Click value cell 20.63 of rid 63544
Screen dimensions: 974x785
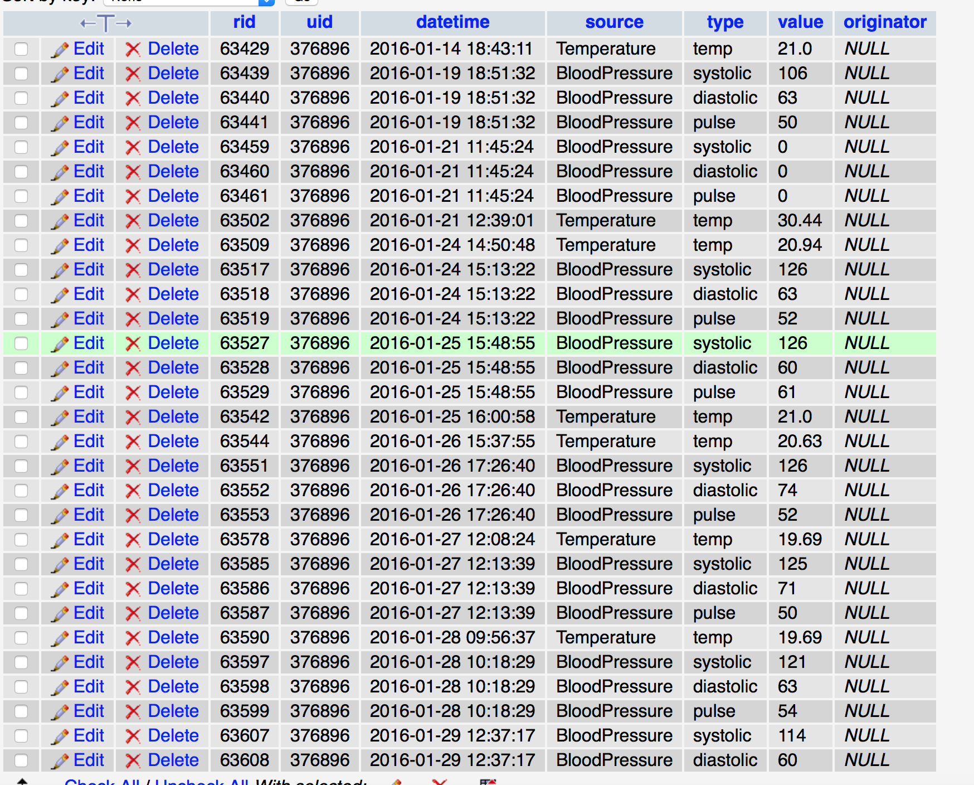pos(800,441)
